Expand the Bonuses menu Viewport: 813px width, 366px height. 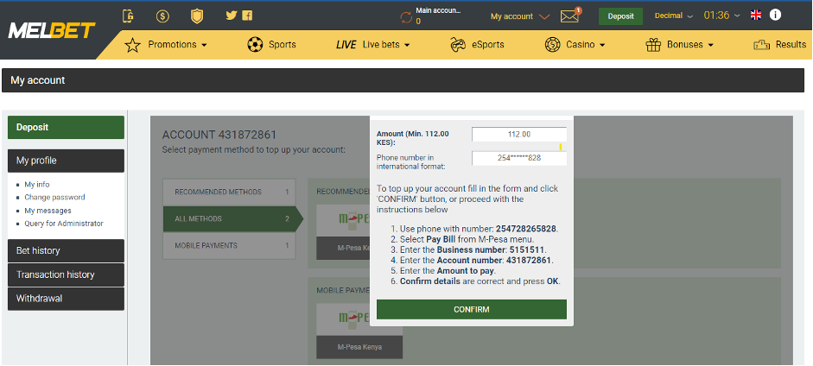pyautogui.click(x=690, y=45)
